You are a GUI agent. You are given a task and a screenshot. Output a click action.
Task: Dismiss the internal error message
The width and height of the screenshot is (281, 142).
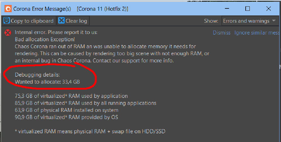pyautogui.click(x=221, y=33)
